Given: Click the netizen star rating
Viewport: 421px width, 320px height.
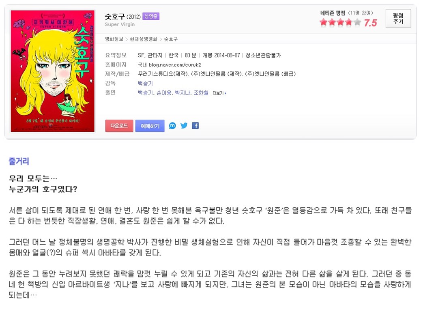Looking at the screenshot, I should (x=340, y=22).
